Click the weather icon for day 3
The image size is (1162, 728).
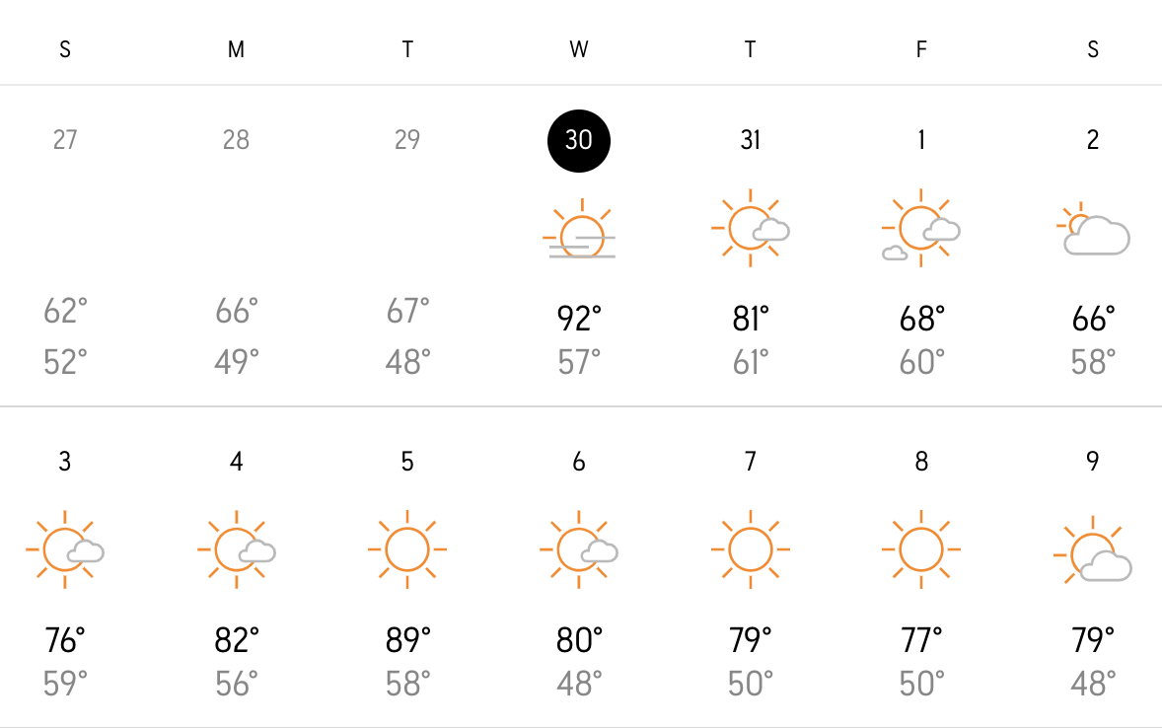click(x=65, y=549)
